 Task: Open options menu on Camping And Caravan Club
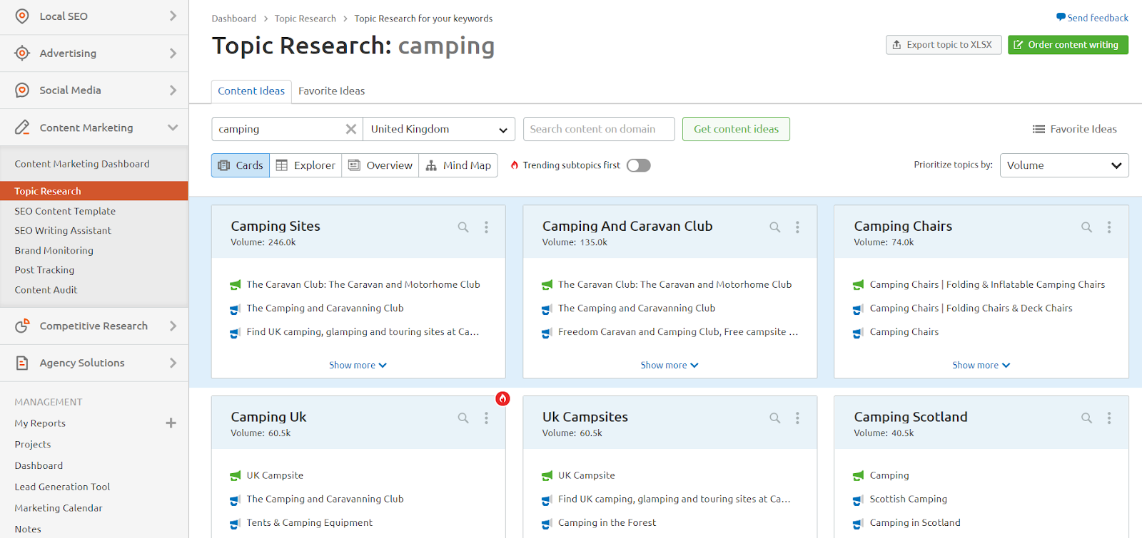pos(797,227)
